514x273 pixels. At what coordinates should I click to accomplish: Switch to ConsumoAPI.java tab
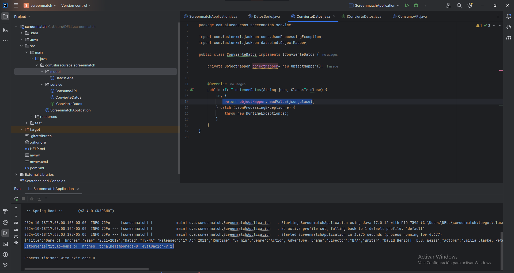[410, 16]
